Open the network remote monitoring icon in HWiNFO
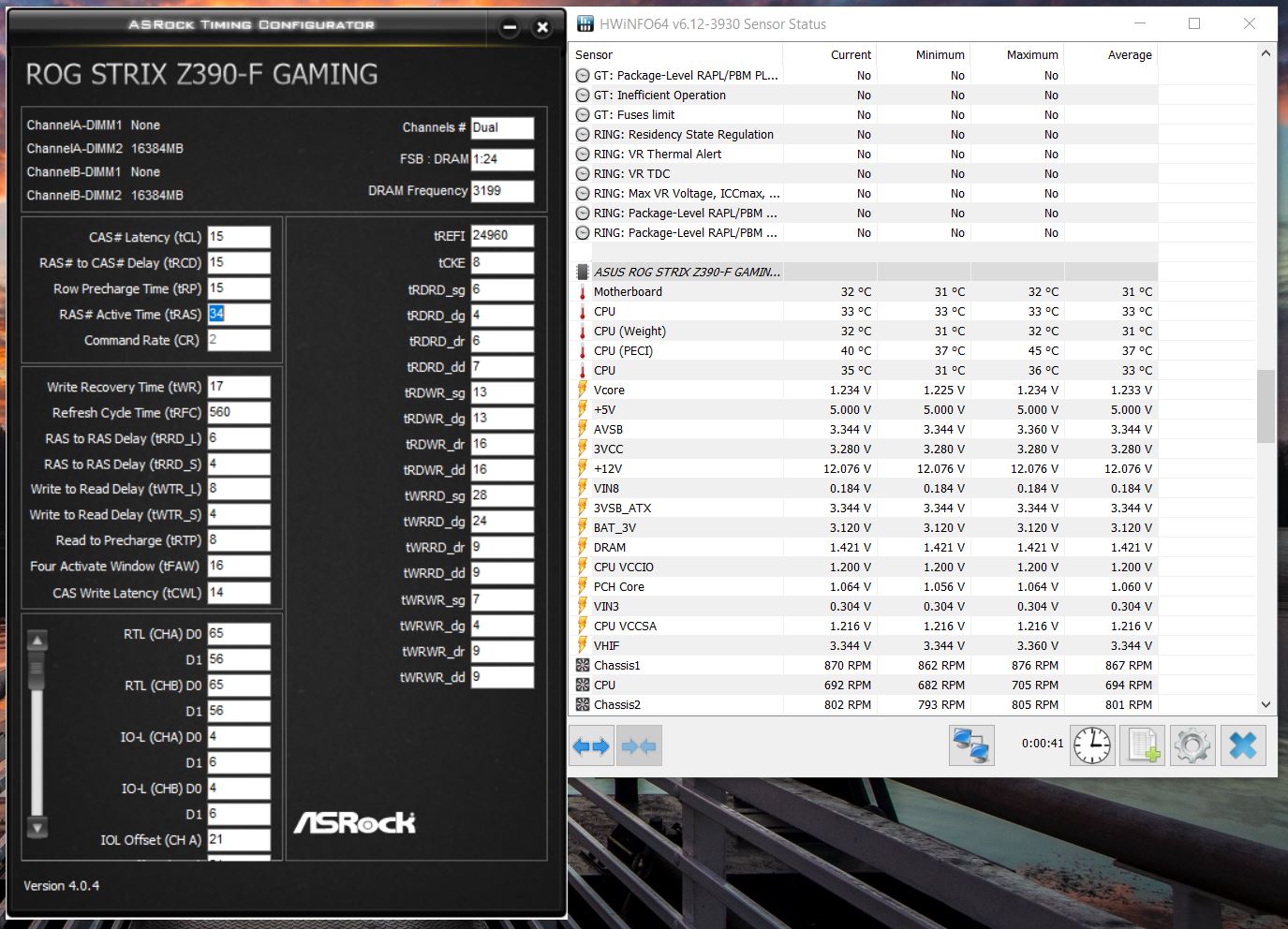 971,746
